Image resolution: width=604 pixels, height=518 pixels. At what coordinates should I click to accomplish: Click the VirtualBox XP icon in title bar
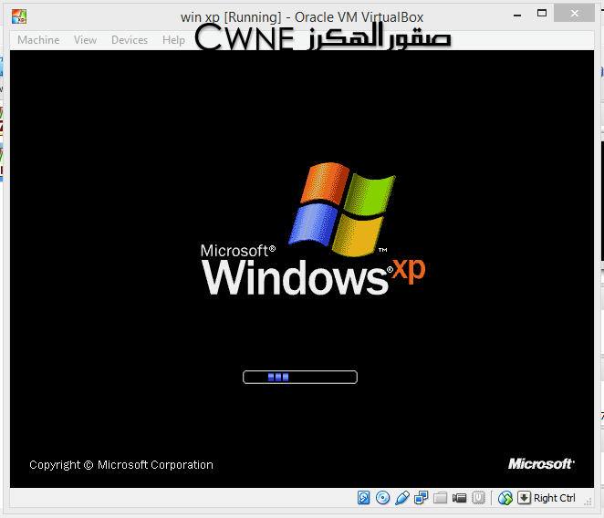coord(19,16)
